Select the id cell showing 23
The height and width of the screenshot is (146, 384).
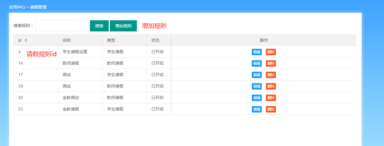[x=36, y=109]
